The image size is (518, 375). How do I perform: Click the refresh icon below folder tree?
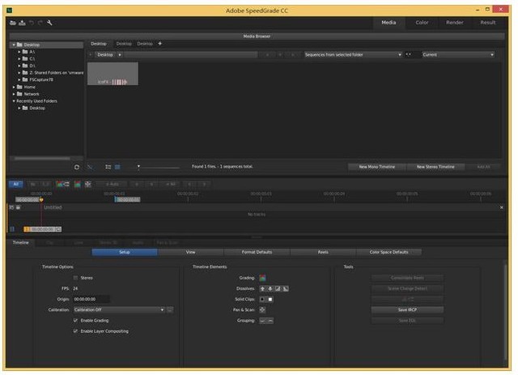(x=77, y=167)
